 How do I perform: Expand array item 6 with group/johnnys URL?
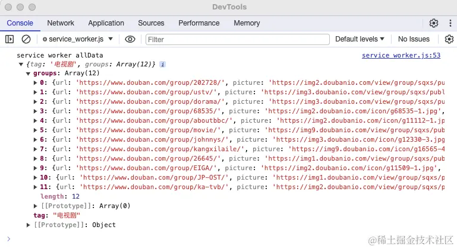point(35,140)
